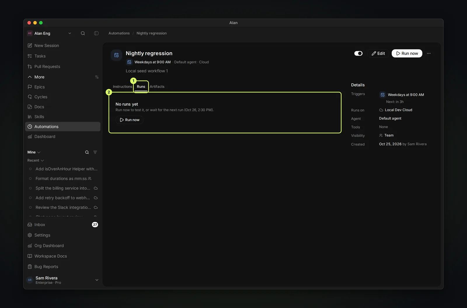Open the three-dot more options menu

pyautogui.click(x=429, y=53)
